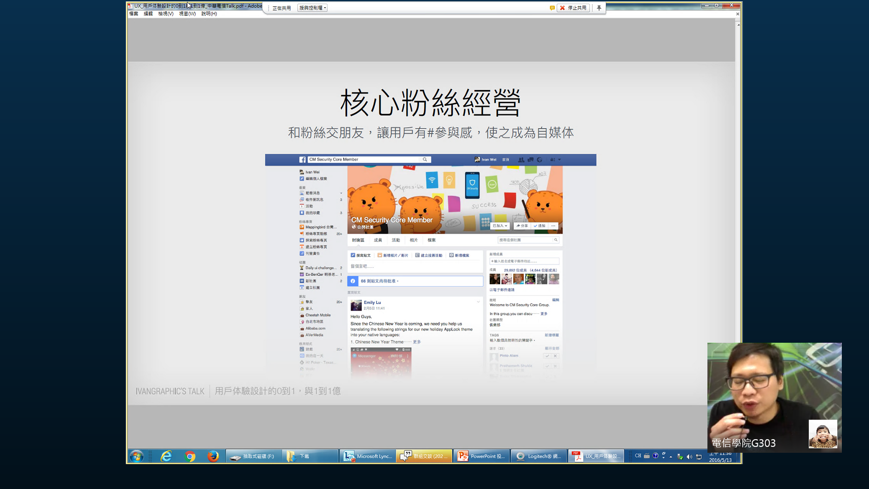This screenshot has width=869, height=489.
Task: Click the yellow chat bubble icon
Action: [x=552, y=8]
